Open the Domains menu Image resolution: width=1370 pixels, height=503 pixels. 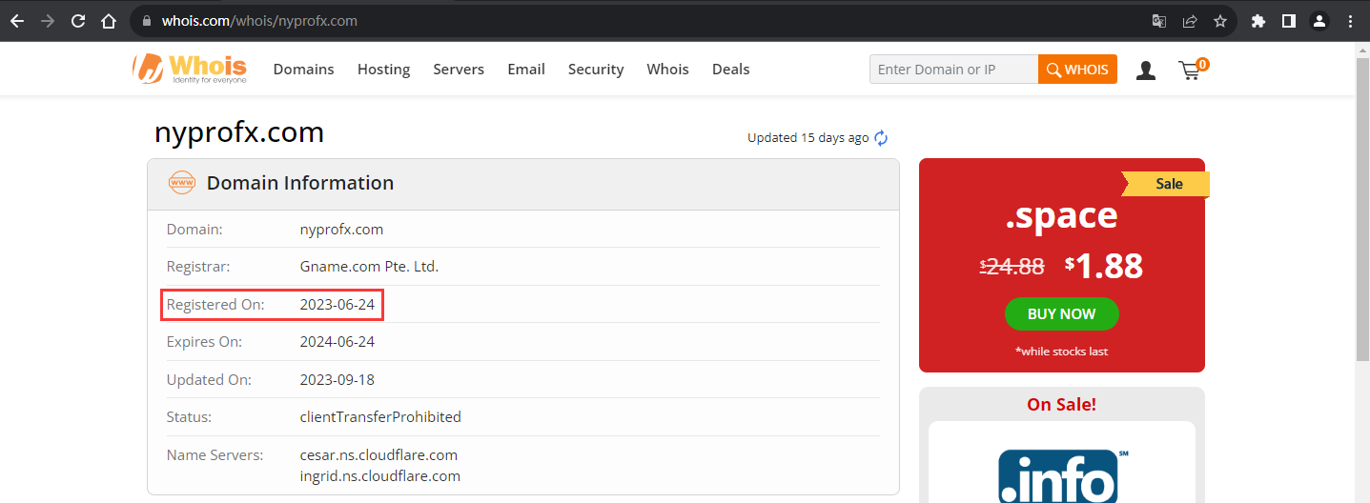coord(303,70)
